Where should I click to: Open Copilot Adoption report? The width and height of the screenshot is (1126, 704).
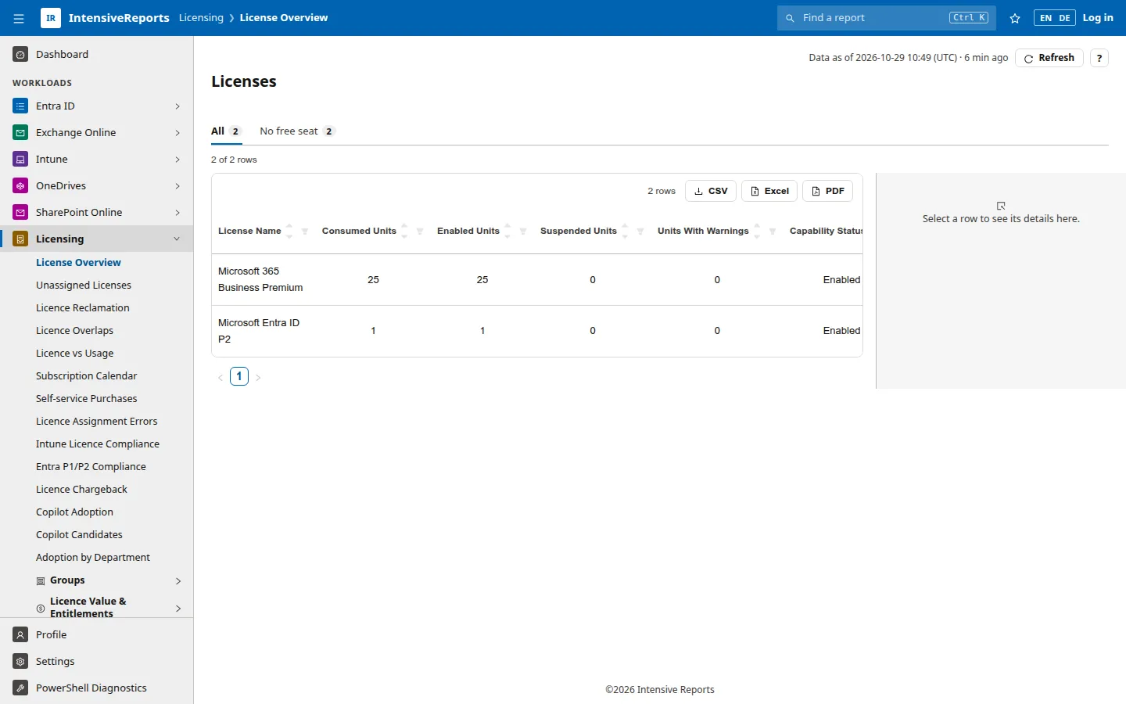(74, 512)
